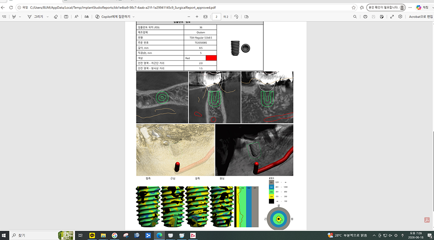434x240 pixels.
Task: Click the address bar file path
Action: (123, 7)
